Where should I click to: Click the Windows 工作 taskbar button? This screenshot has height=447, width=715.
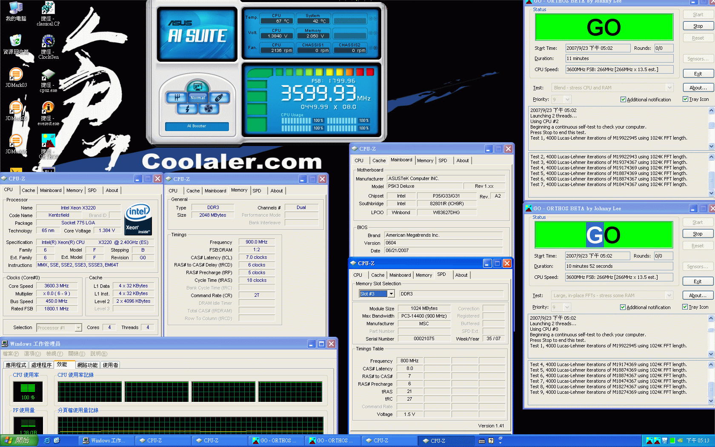point(106,441)
